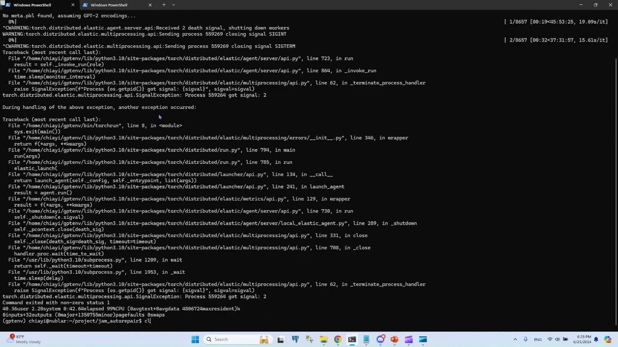Click the 'Sending process 559269 closing signal SIGTERM' line
This screenshot has width=618, height=347.
[x=149, y=46]
